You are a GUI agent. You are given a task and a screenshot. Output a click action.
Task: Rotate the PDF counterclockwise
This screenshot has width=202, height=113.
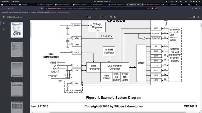pos(115,17)
